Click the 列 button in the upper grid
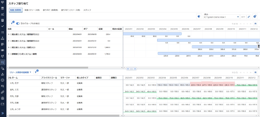The width and height of the screenshot is (260, 117). 255,24
